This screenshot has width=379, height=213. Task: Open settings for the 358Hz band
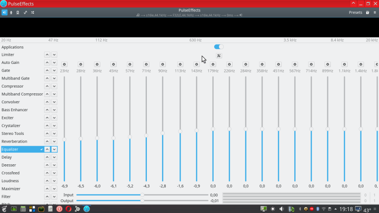pyautogui.click(x=262, y=64)
